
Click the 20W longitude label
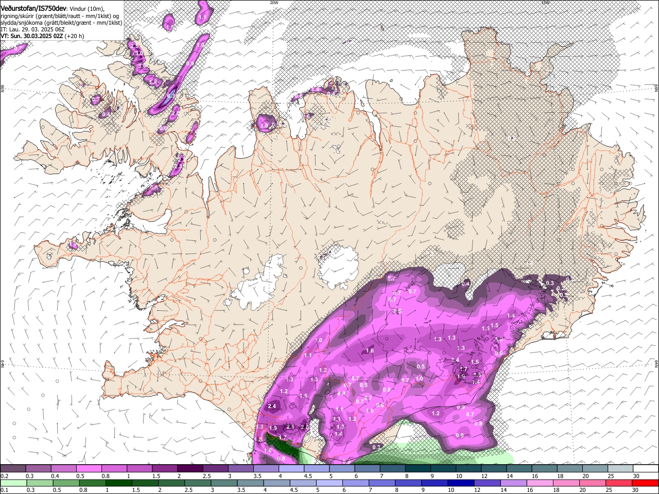[x=274, y=3]
